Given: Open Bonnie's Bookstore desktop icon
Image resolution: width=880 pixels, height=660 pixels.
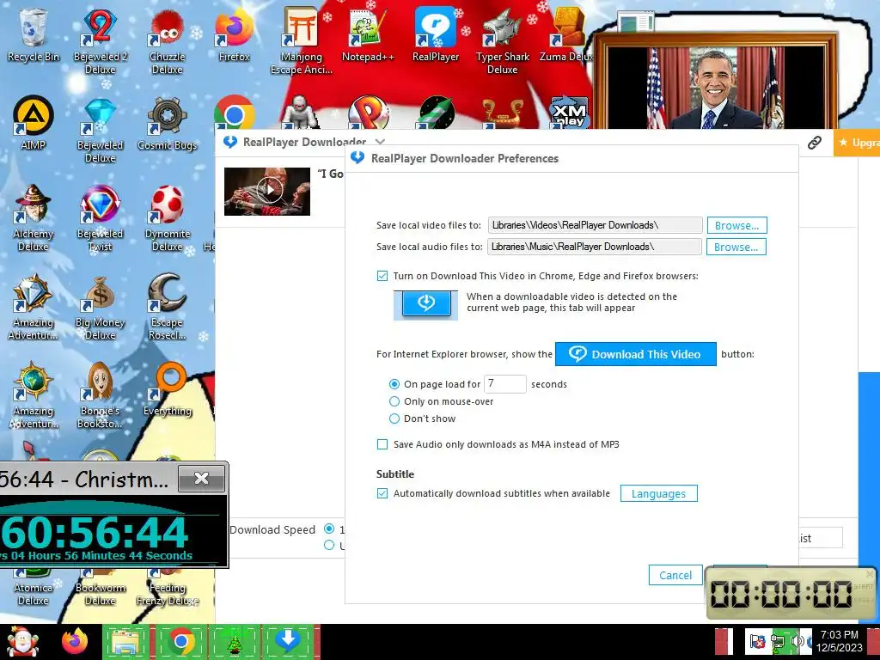Looking at the screenshot, I should point(100,395).
